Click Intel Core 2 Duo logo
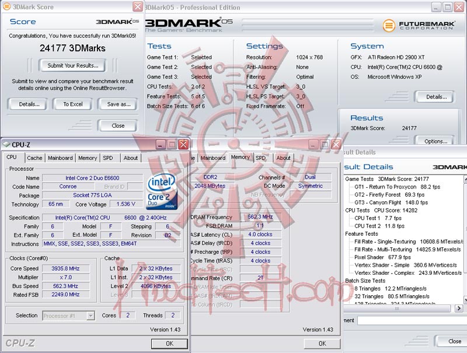This screenshot has height=353, width=467. coord(162,191)
